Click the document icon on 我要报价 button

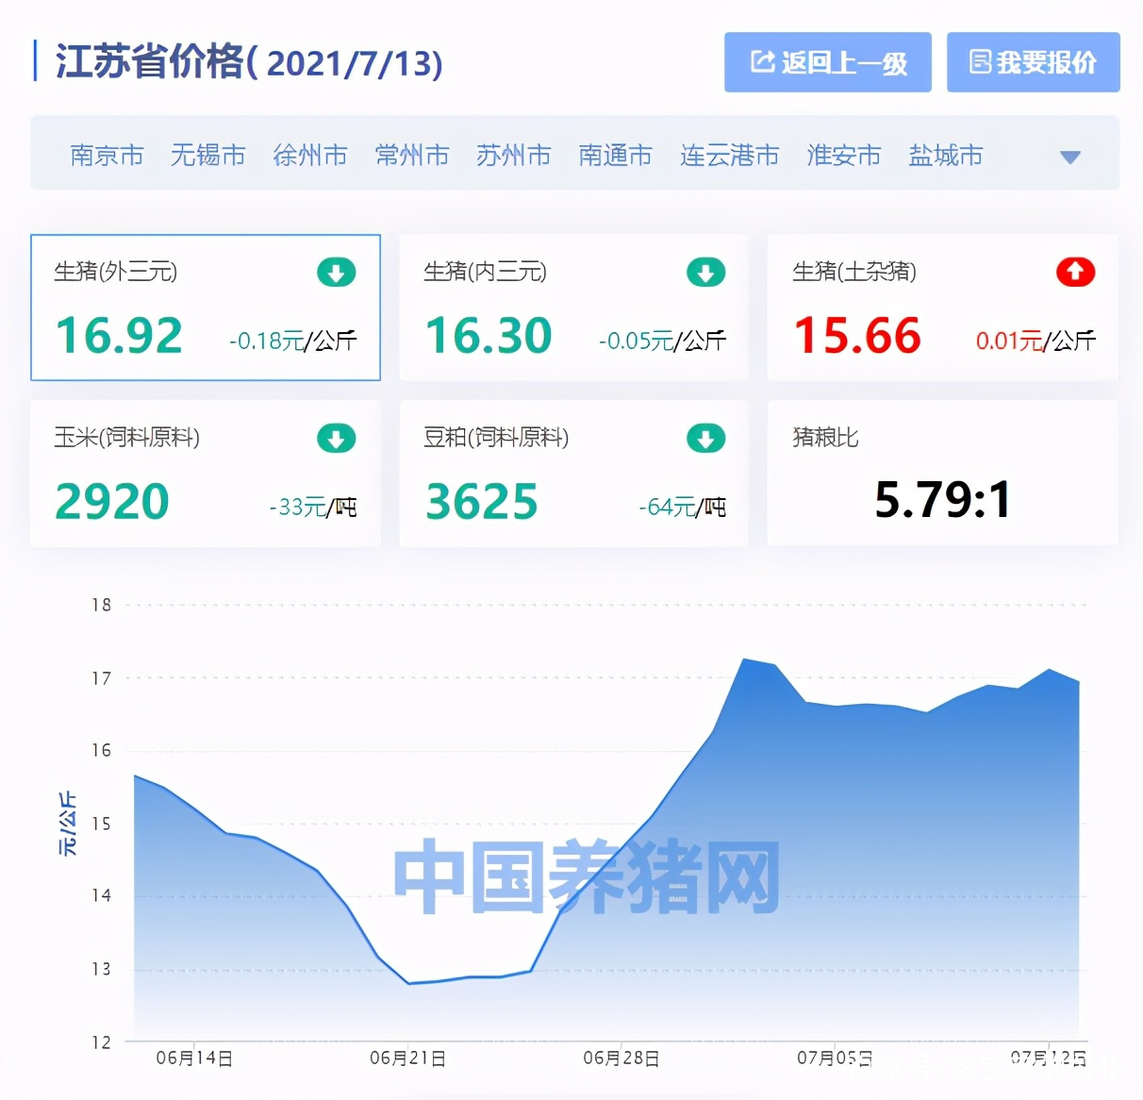tap(980, 61)
